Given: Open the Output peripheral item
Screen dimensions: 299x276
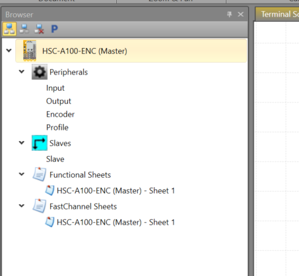Looking at the screenshot, I should coord(59,101).
